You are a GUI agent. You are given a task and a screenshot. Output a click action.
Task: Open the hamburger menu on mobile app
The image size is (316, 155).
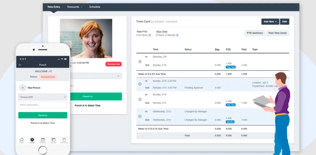point(20,65)
